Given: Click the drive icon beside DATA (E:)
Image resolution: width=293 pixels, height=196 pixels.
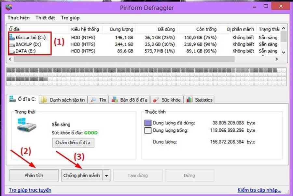Looking at the screenshot, I should click(x=12, y=51).
